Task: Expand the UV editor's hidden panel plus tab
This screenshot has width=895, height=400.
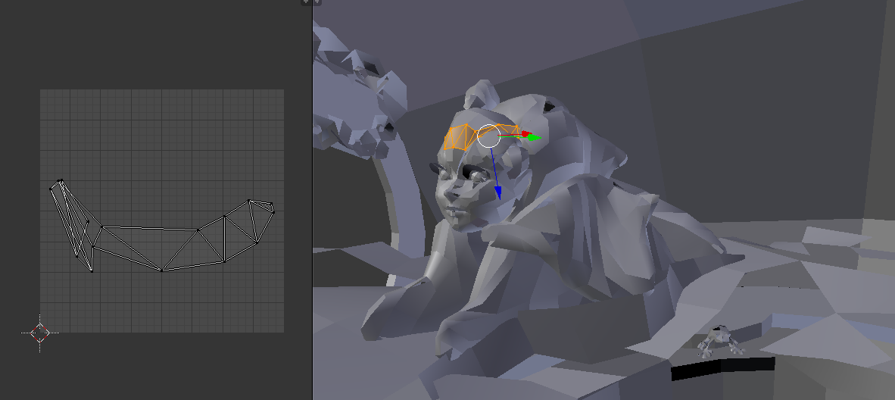Action: pyautogui.click(x=305, y=2)
